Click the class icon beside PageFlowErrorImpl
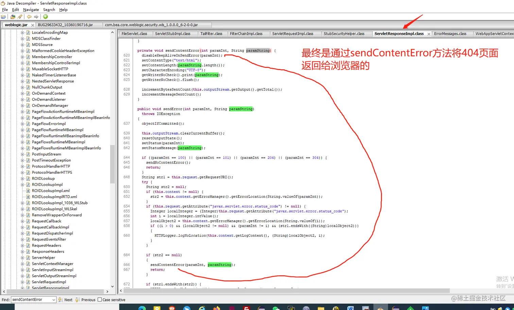 [28, 124]
